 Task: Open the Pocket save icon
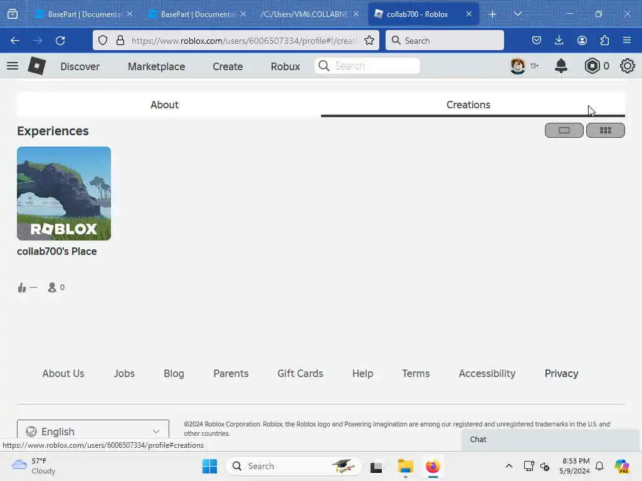coord(537,41)
